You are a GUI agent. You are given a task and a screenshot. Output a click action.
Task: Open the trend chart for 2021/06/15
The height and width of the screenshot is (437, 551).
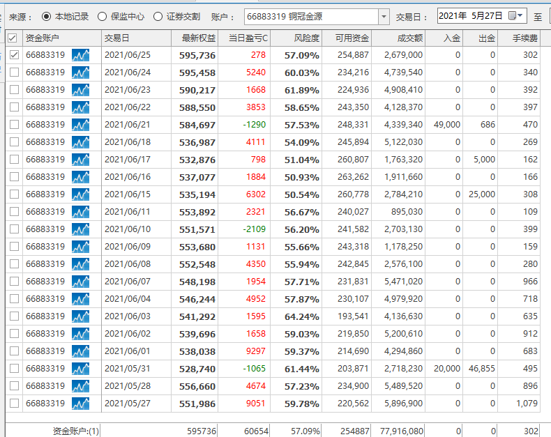pos(81,194)
